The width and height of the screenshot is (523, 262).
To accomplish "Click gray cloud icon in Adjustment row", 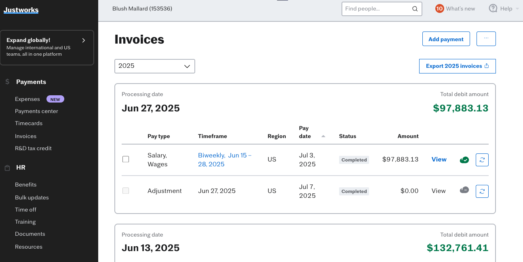I will pyautogui.click(x=464, y=190).
